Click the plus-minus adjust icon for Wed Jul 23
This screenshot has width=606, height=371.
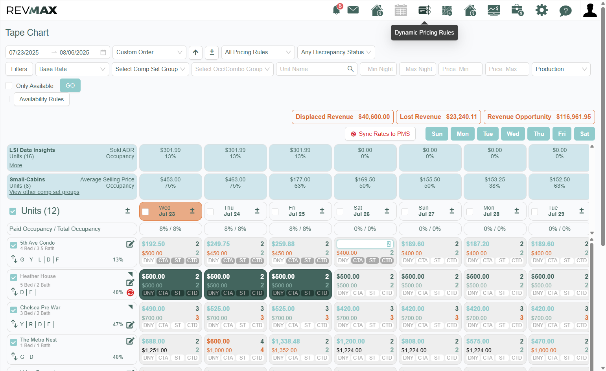tap(192, 211)
